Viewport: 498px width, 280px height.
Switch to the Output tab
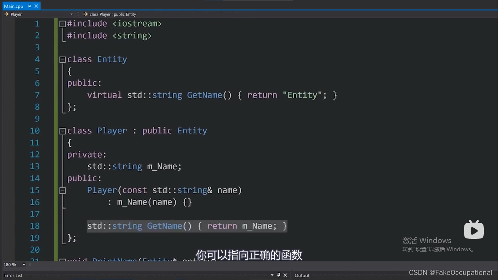301,275
